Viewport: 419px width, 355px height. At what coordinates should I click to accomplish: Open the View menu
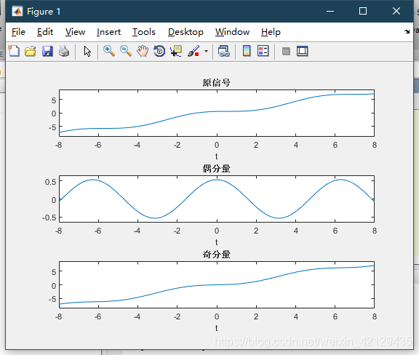click(75, 32)
